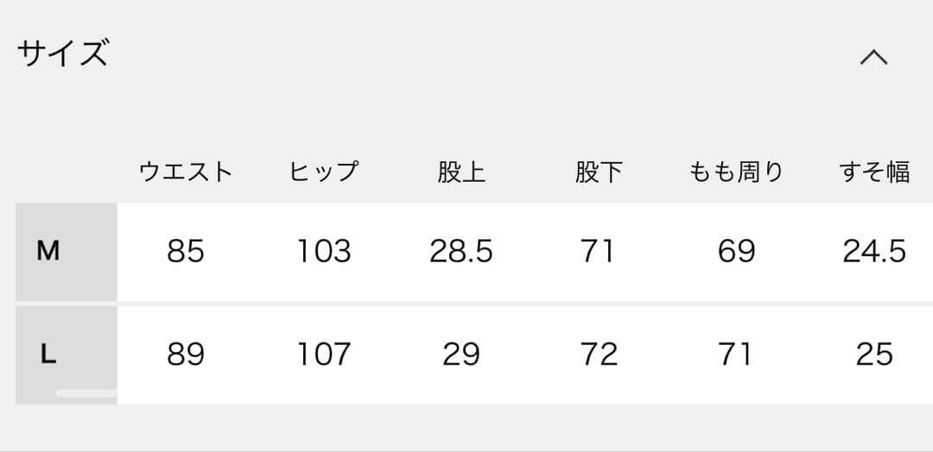Click the M hip value 103
933x452 pixels.
pyautogui.click(x=324, y=251)
